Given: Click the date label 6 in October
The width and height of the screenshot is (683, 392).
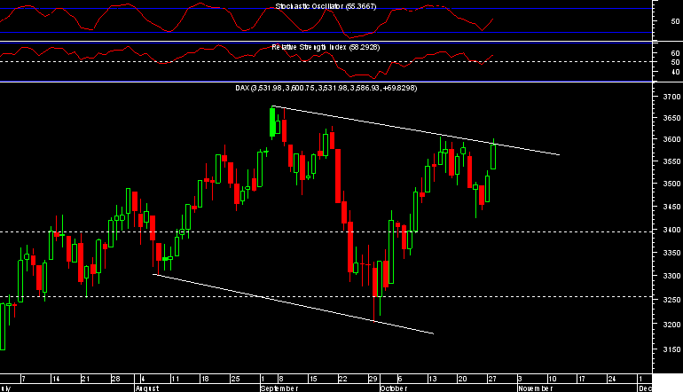Looking at the screenshot, I should 400,379.
